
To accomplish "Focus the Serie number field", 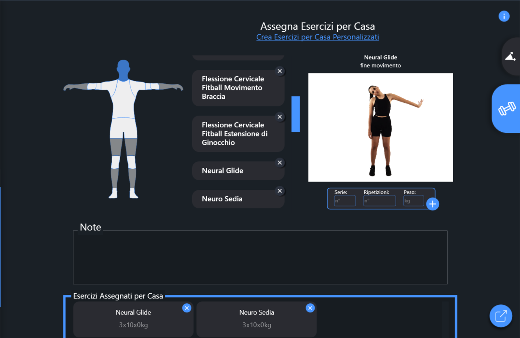I will (345, 200).
